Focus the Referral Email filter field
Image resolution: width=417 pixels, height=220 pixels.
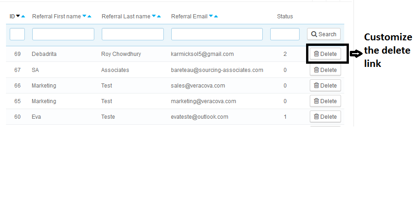coord(217,34)
